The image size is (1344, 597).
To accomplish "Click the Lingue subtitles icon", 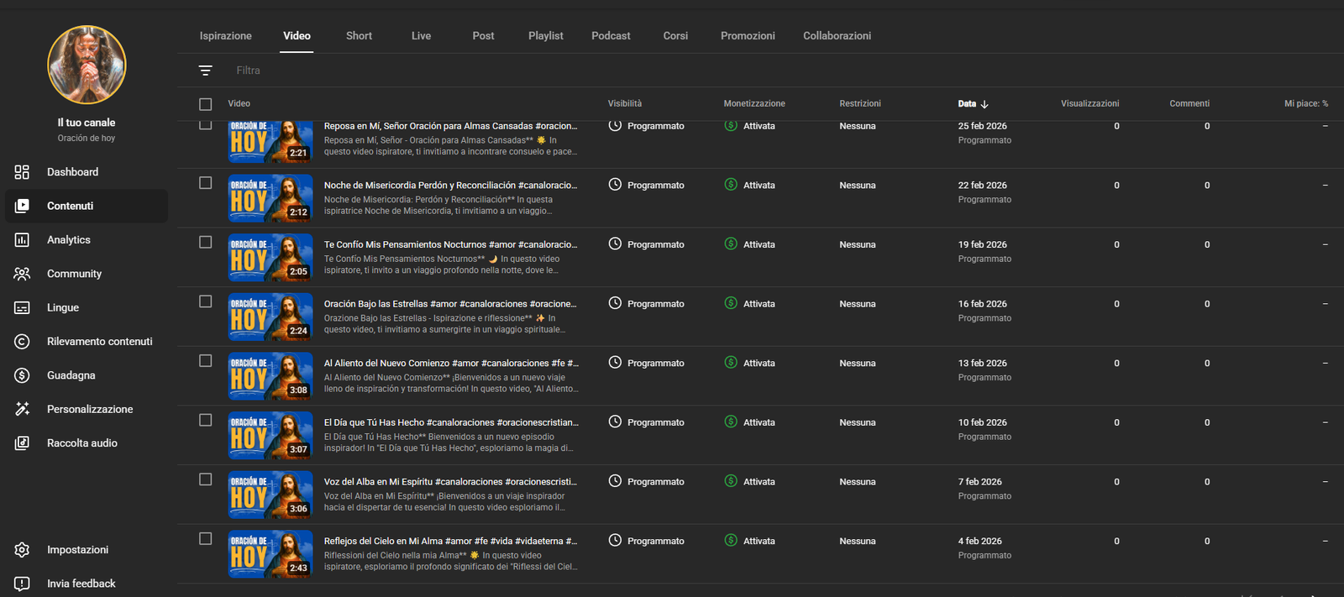I will 22,308.
